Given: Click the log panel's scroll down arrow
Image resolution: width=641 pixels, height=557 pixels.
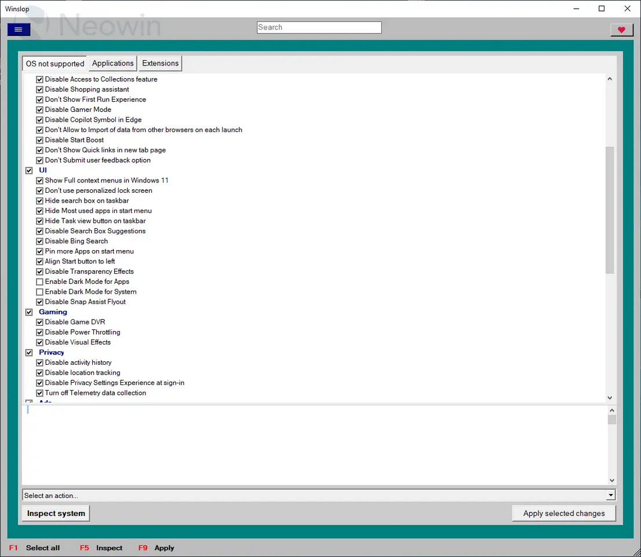Looking at the screenshot, I should (x=610, y=480).
